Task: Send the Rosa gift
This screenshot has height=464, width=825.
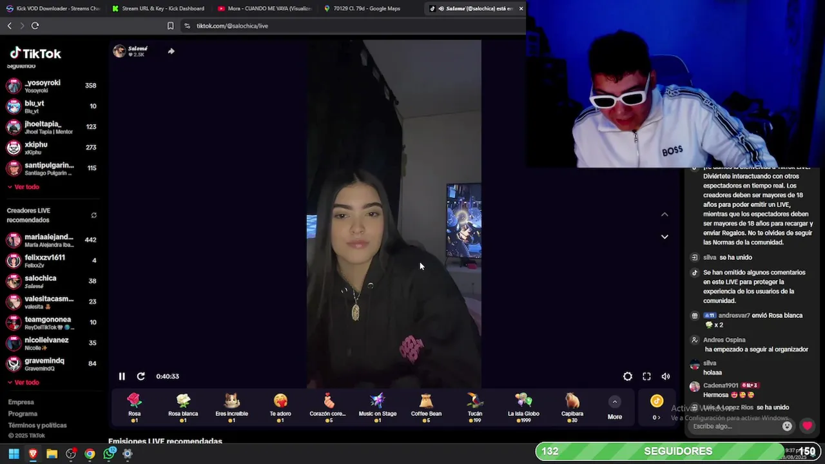Action: click(134, 408)
